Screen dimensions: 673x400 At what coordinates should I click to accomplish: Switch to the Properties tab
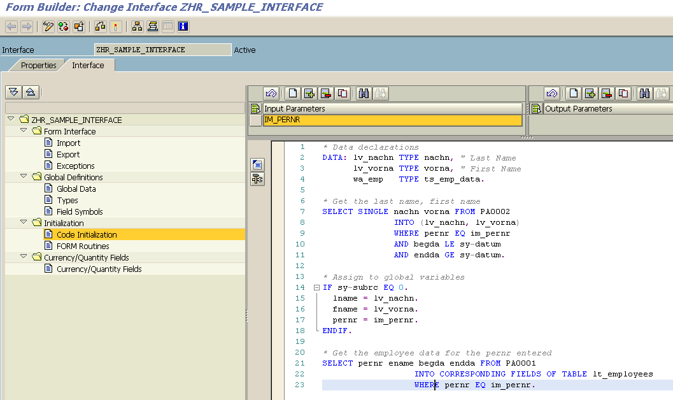click(38, 66)
